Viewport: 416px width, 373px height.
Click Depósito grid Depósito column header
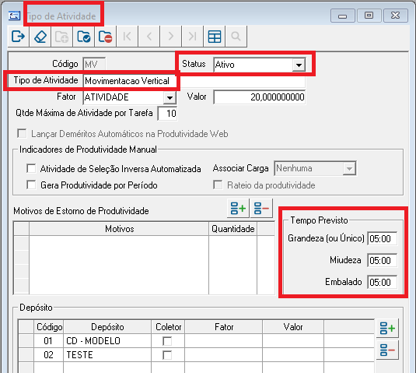(107, 327)
